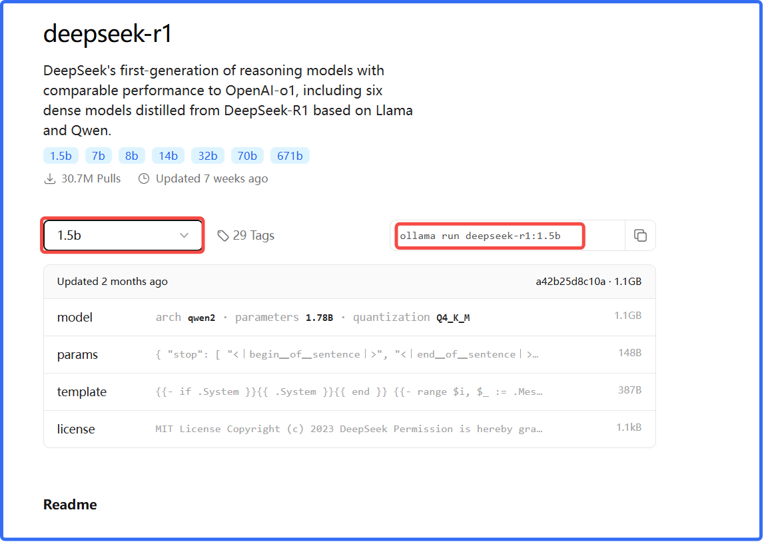Select the 671b size tag
Image resolution: width=764 pixels, height=542 pixels.
pos(290,156)
